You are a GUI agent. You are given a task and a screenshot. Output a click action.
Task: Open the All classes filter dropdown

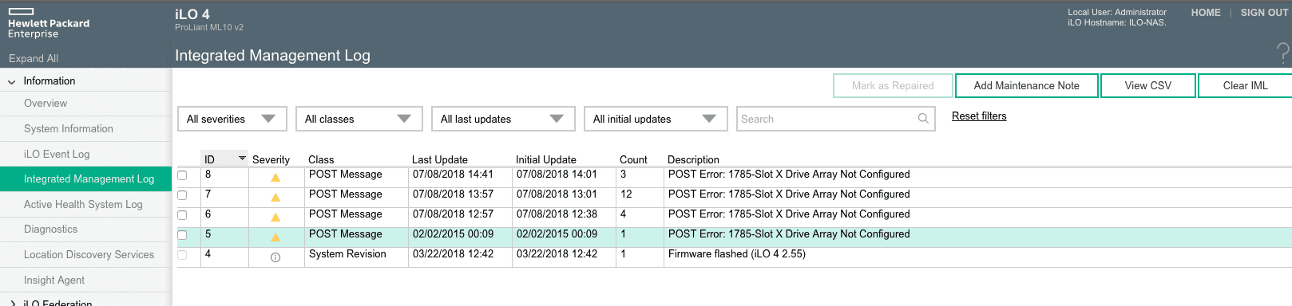point(359,119)
